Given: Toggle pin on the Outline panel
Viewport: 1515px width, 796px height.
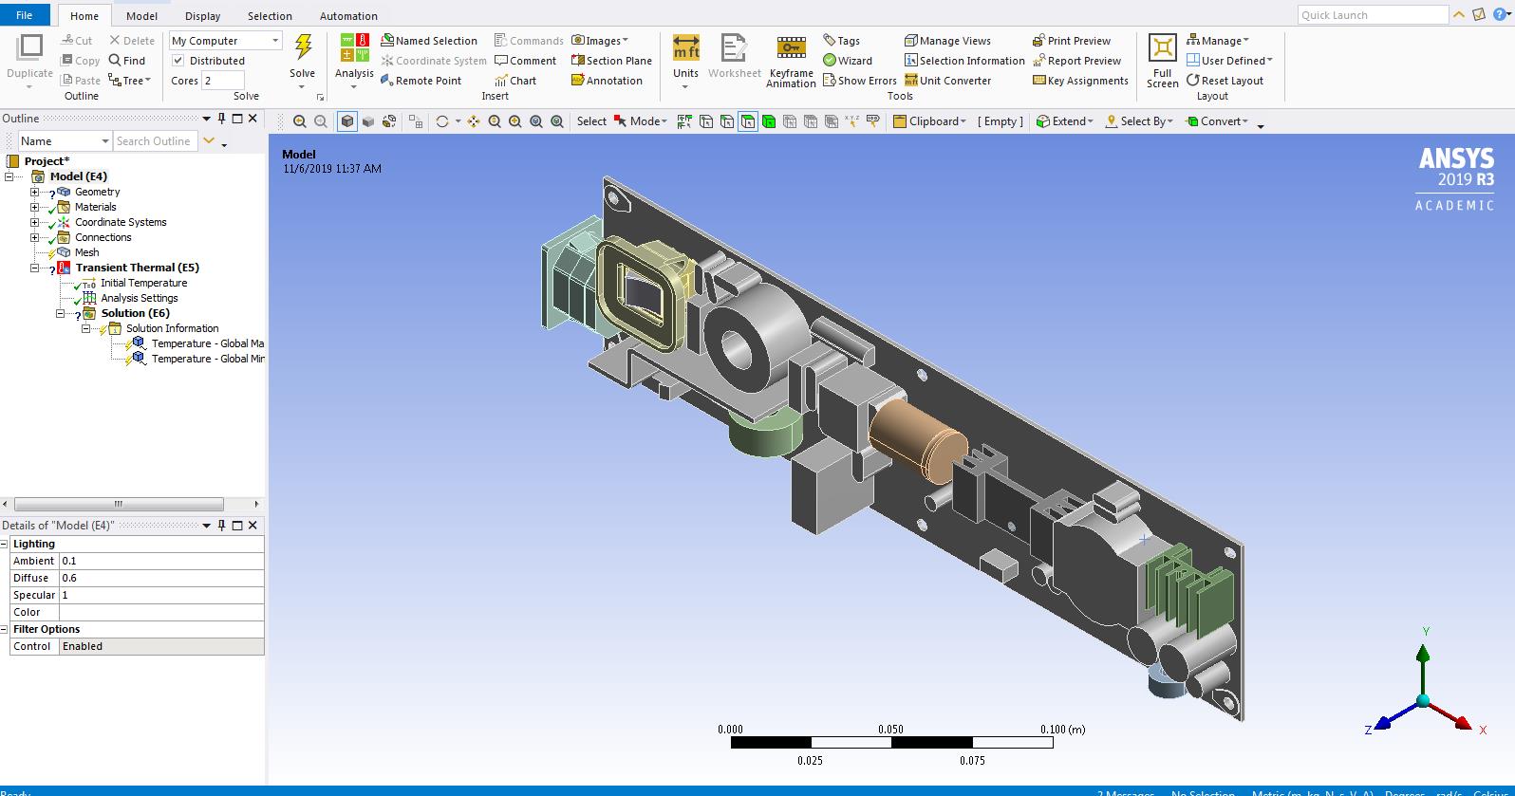Looking at the screenshot, I should click(222, 119).
